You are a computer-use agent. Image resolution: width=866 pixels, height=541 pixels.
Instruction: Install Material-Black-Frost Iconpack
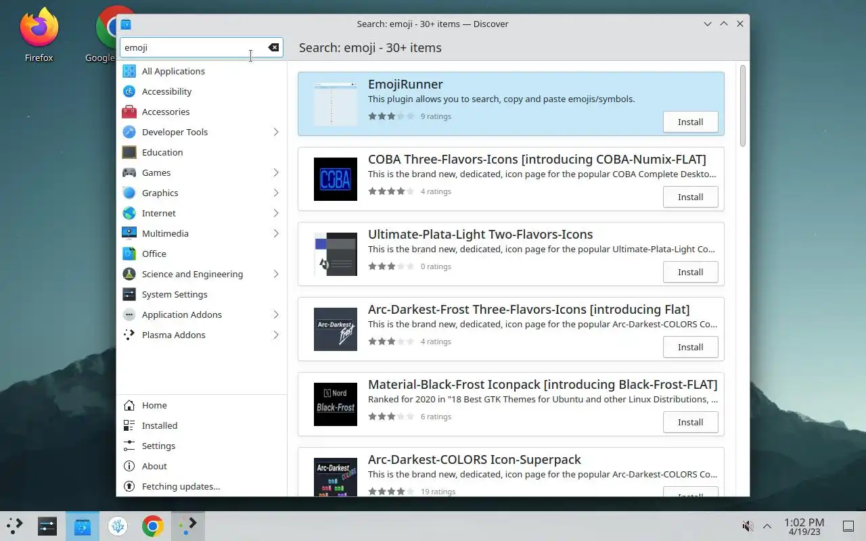(x=690, y=422)
